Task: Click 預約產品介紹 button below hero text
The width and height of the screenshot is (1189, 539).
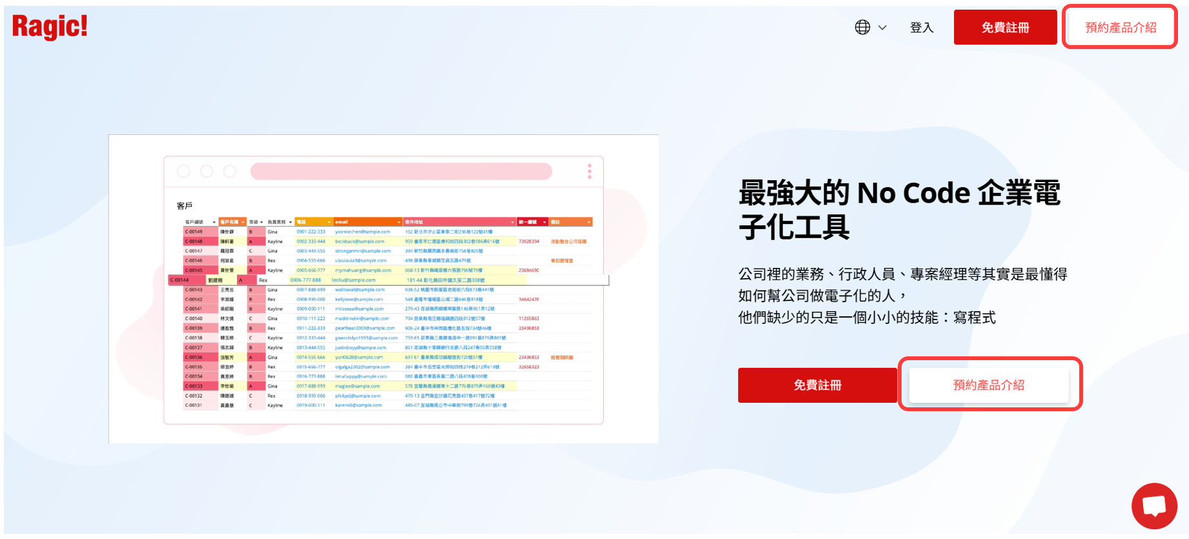Action: 989,385
